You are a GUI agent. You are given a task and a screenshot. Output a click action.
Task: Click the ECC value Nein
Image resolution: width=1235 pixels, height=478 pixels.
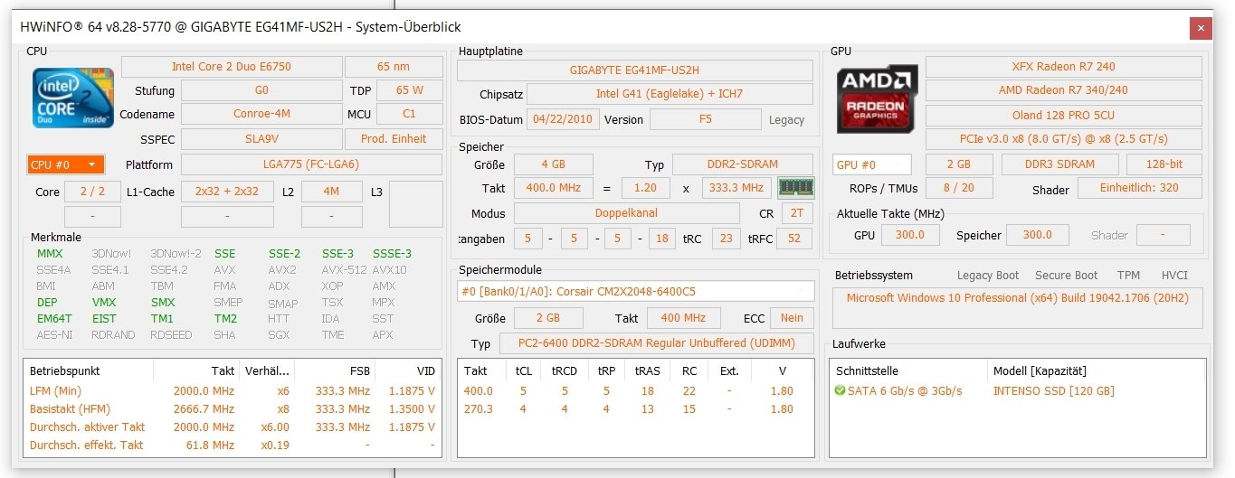(x=793, y=318)
